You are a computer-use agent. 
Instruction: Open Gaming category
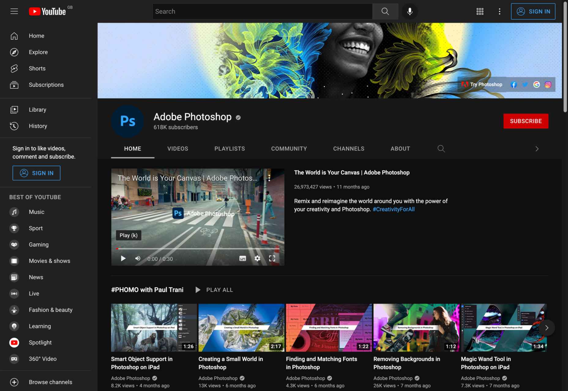point(46,244)
